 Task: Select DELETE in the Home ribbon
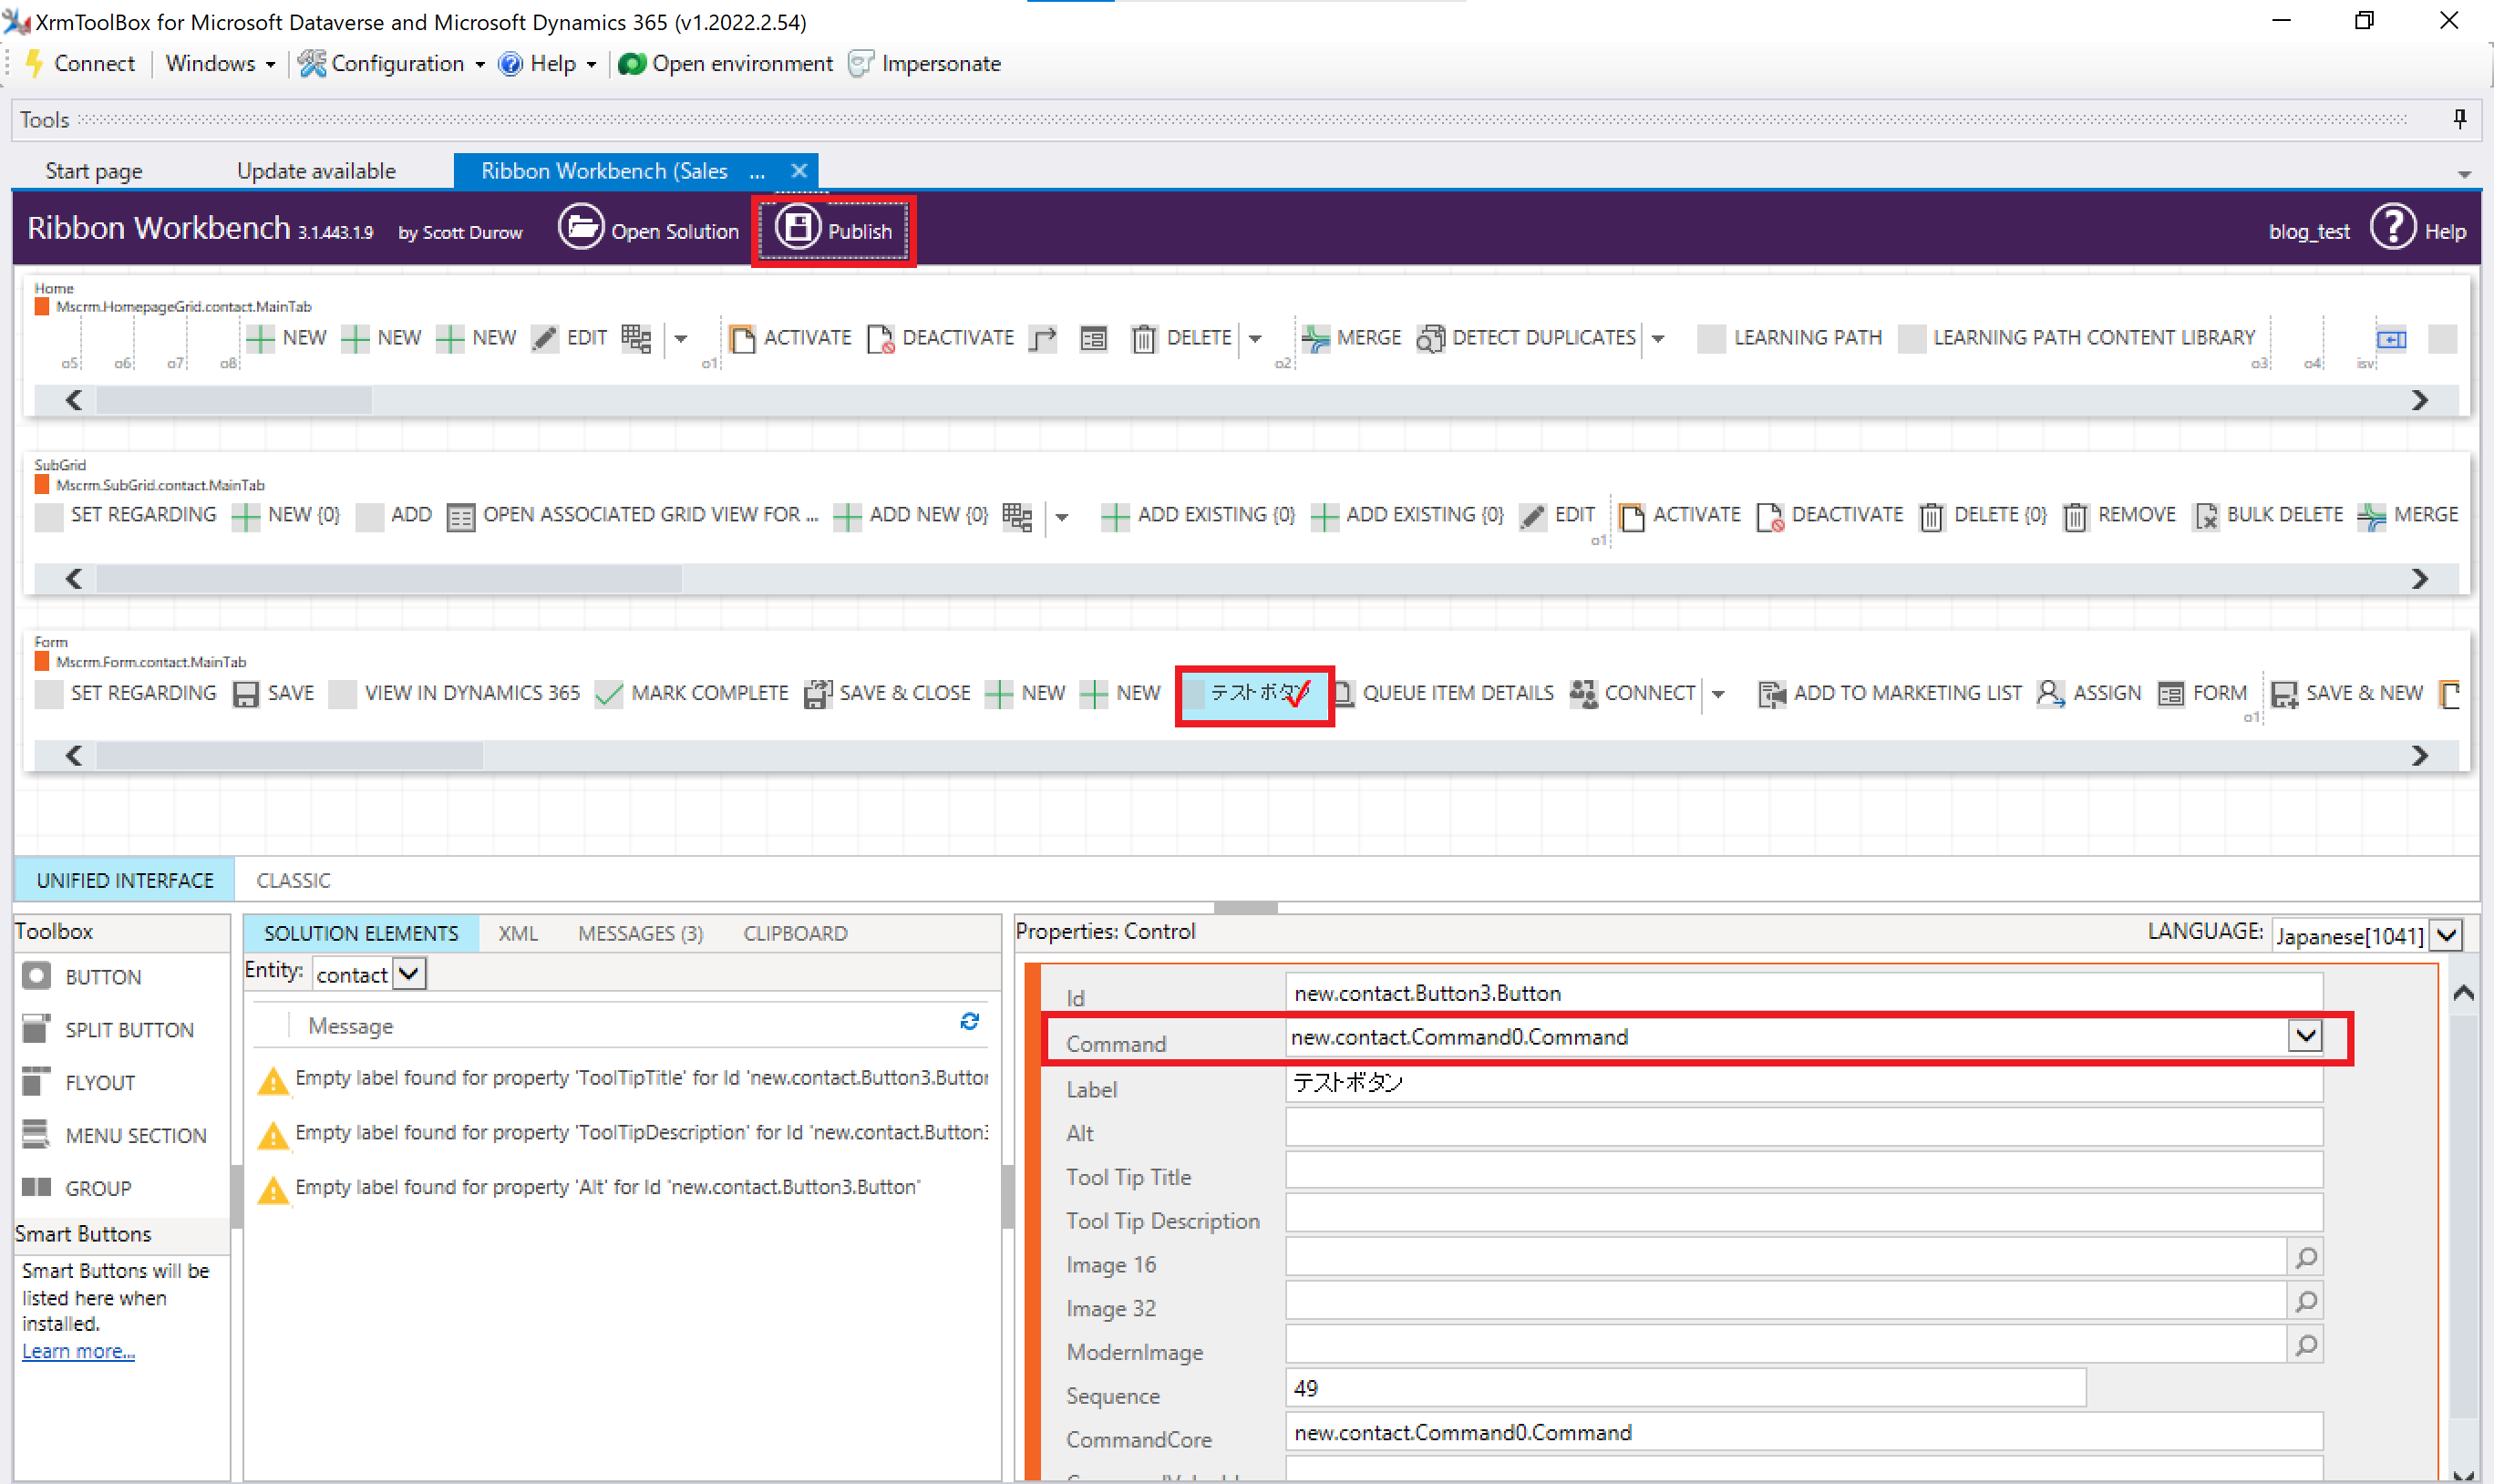(1182, 338)
